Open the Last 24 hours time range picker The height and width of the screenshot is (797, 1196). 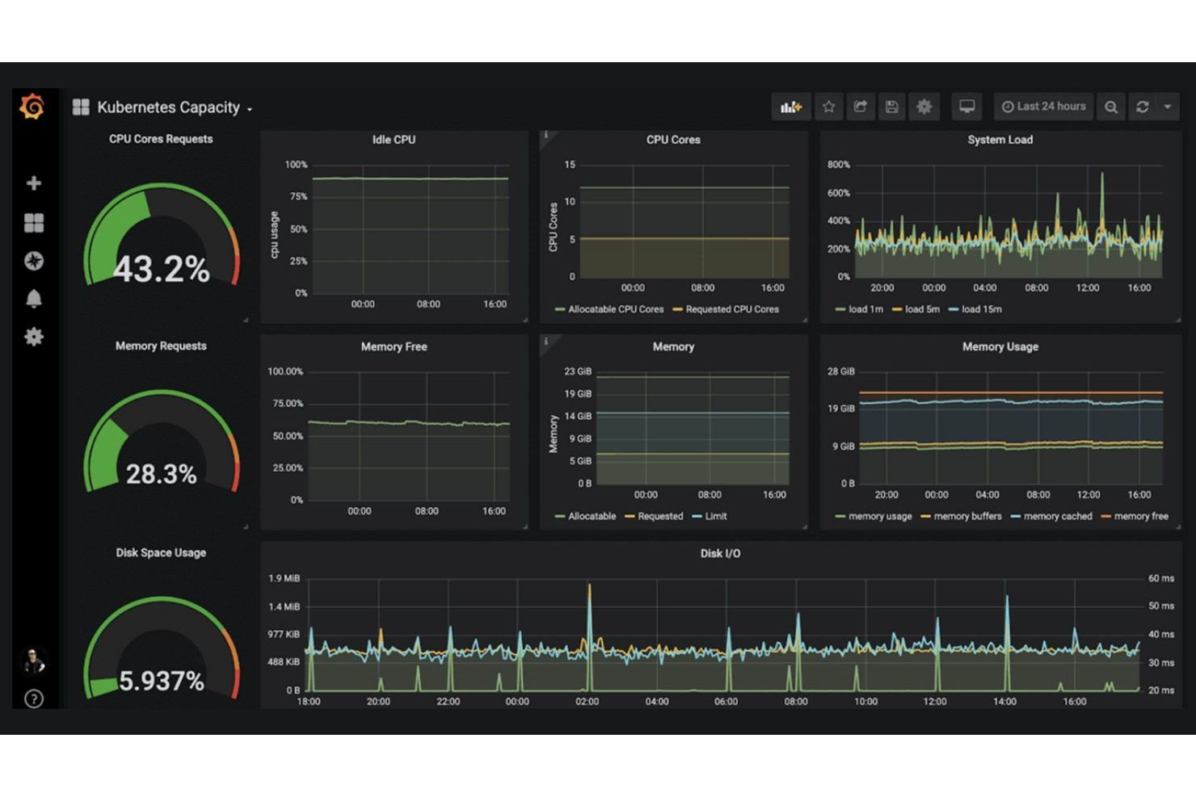(1043, 106)
